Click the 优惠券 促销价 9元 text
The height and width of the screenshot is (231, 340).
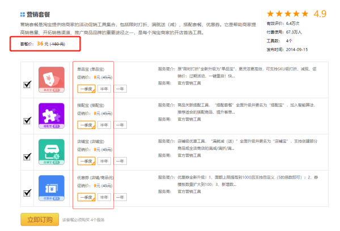pyautogui.click(x=95, y=185)
